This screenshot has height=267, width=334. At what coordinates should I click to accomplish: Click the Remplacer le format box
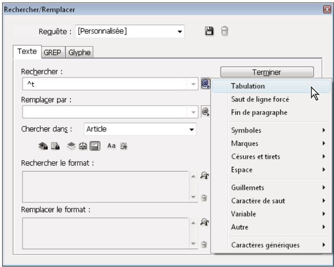click(x=106, y=233)
